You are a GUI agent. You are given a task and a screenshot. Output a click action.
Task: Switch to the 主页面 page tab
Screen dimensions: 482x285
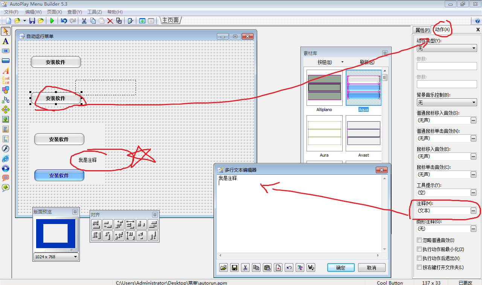point(171,20)
